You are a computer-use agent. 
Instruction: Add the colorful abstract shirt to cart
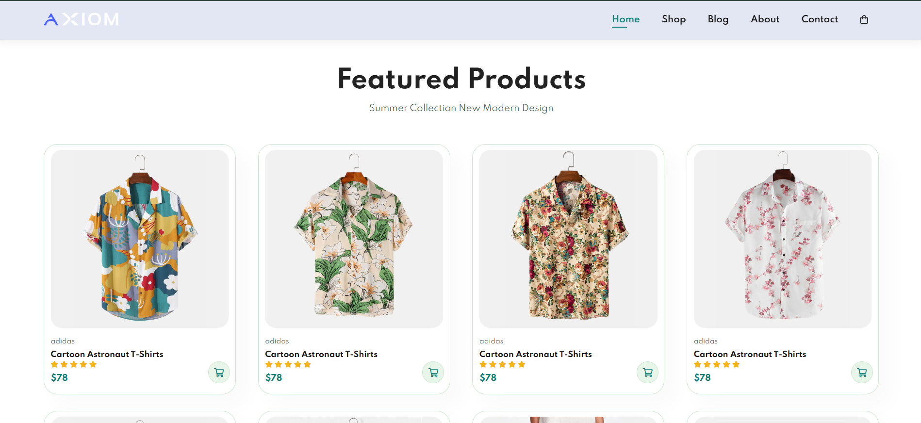pyautogui.click(x=219, y=372)
